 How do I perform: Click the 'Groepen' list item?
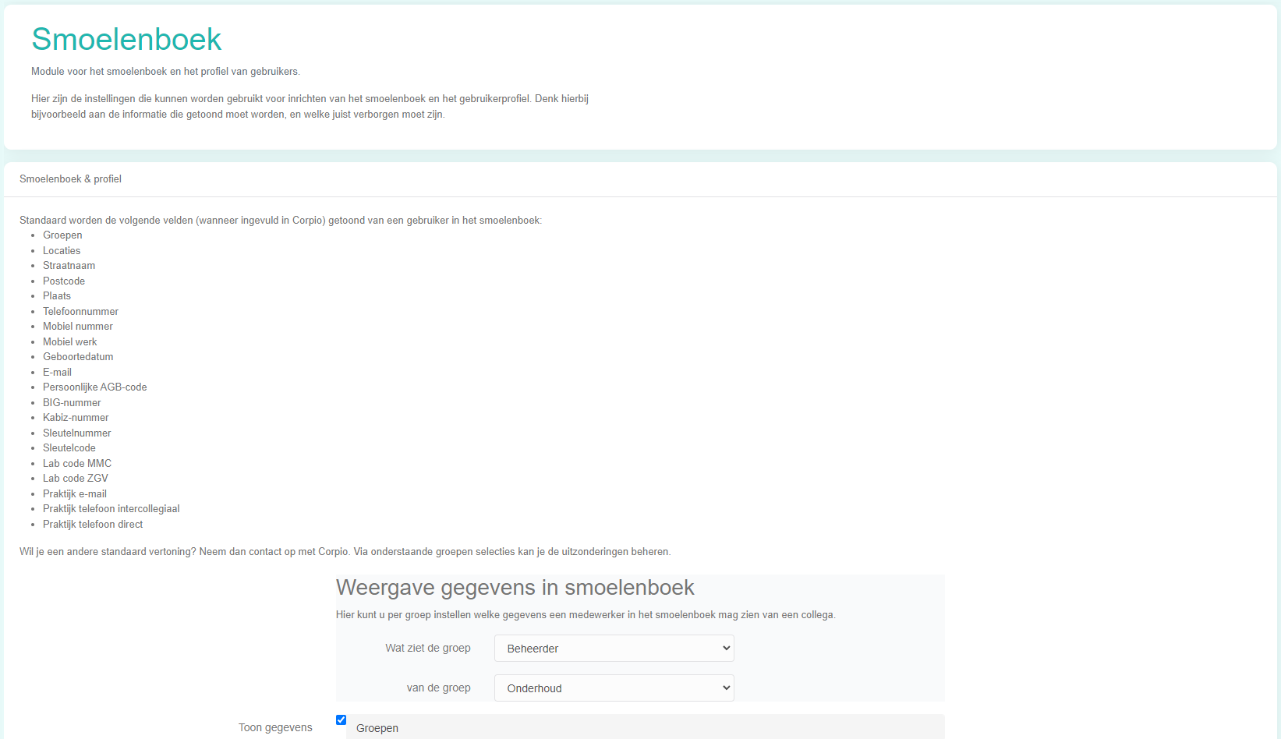[x=62, y=235]
